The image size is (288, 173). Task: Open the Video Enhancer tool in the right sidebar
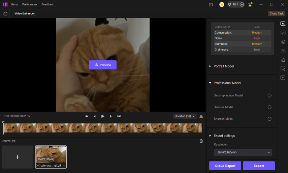pos(283,24)
